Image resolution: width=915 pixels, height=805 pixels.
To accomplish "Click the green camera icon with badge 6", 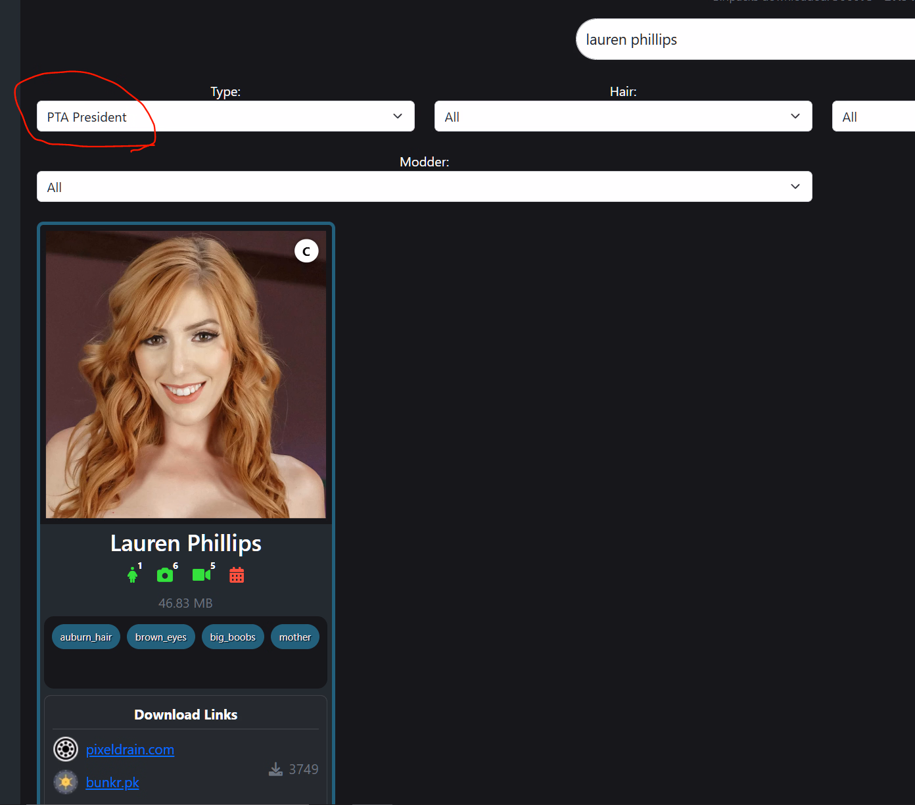I will tap(165, 575).
